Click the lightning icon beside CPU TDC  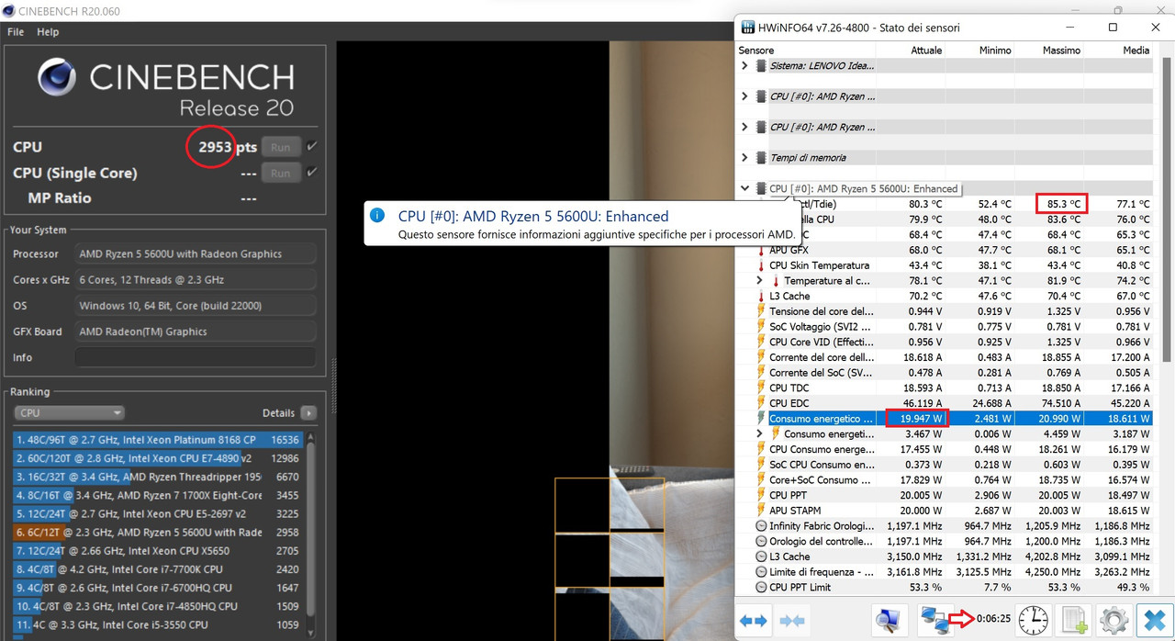click(760, 388)
